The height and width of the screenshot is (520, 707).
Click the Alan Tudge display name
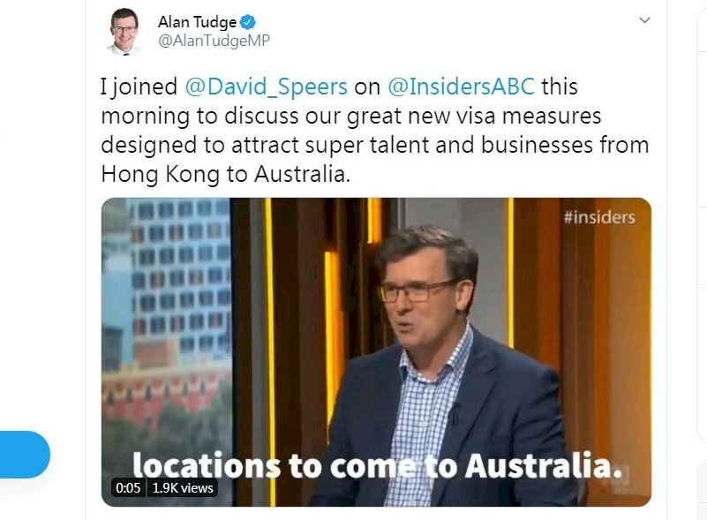(x=197, y=22)
